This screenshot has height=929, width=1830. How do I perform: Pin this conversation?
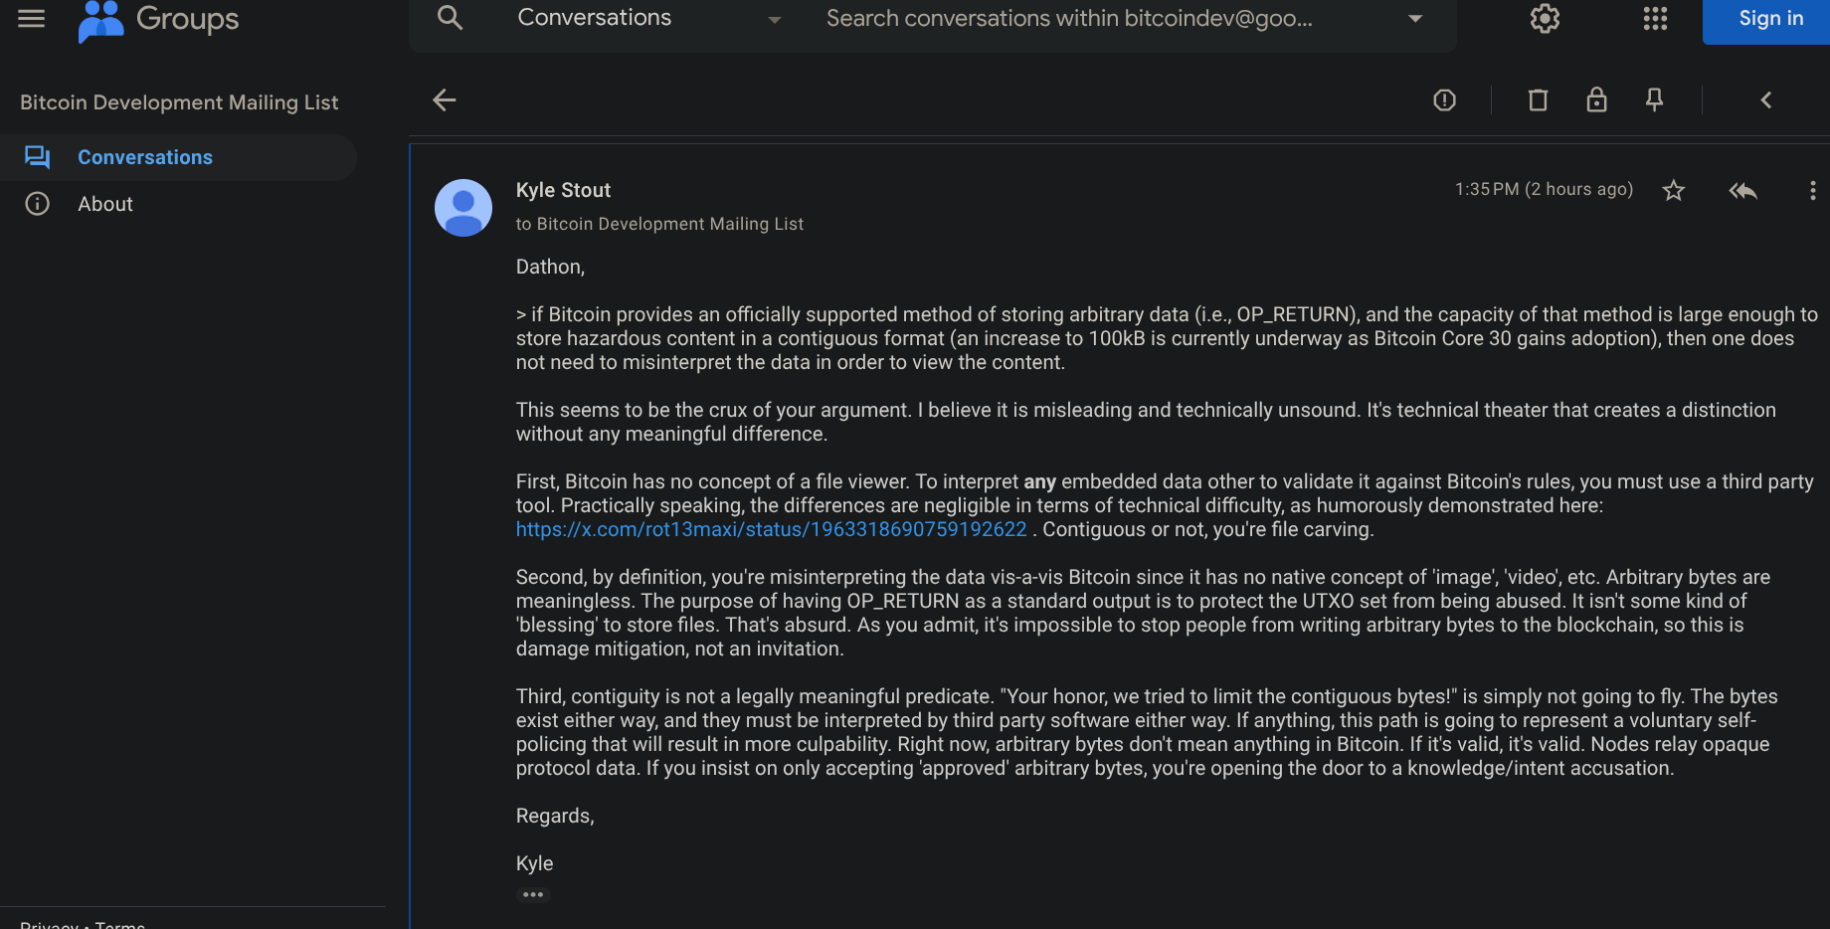pos(1654,99)
